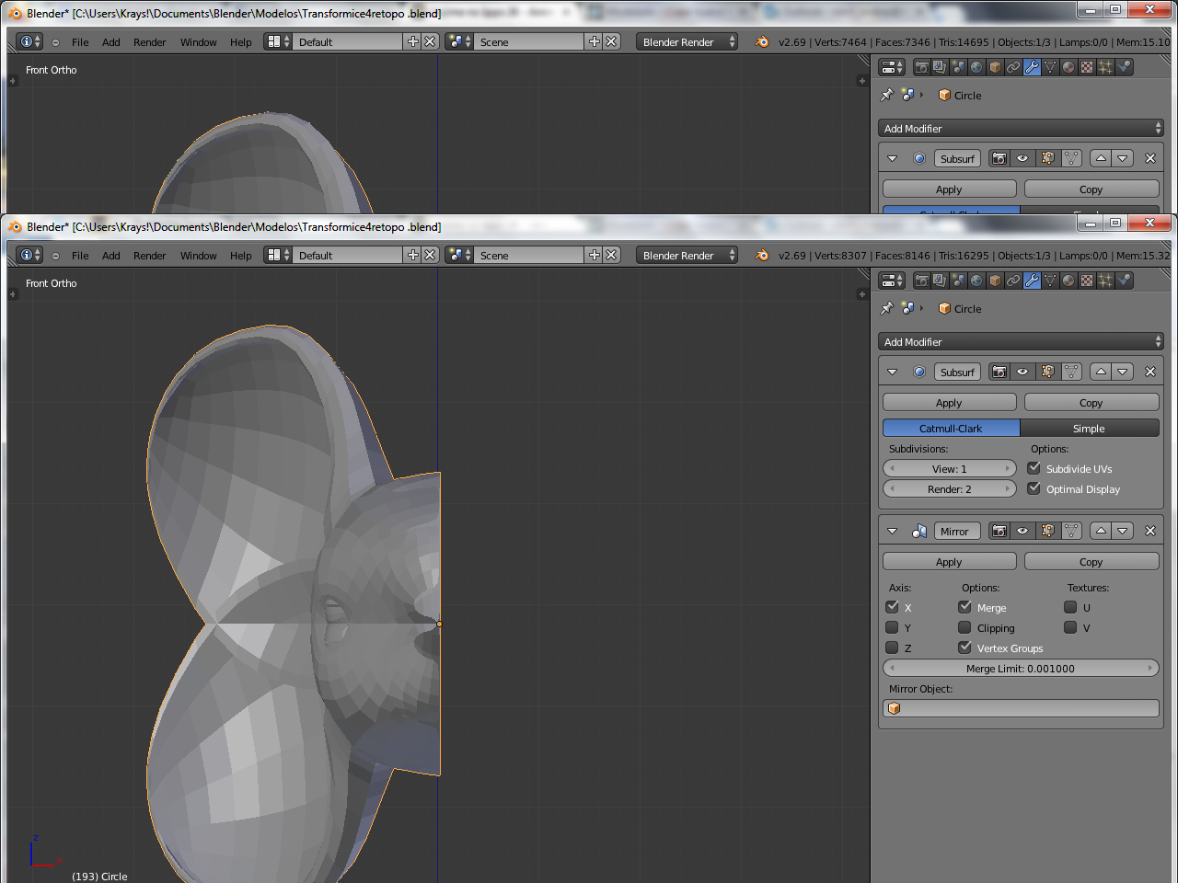
Task: Toggle the Optimal Display checkbox
Action: click(x=1034, y=488)
